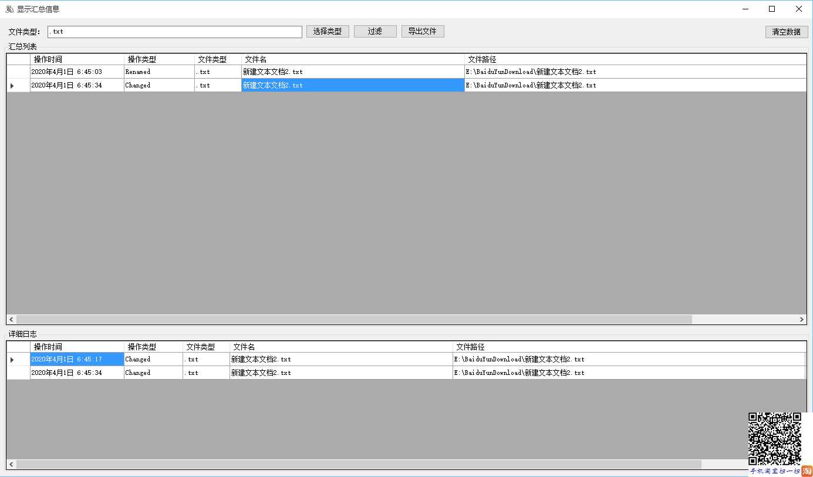
Task: Sort summary list by 操作时间 header
Action: (x=77, y=59)
